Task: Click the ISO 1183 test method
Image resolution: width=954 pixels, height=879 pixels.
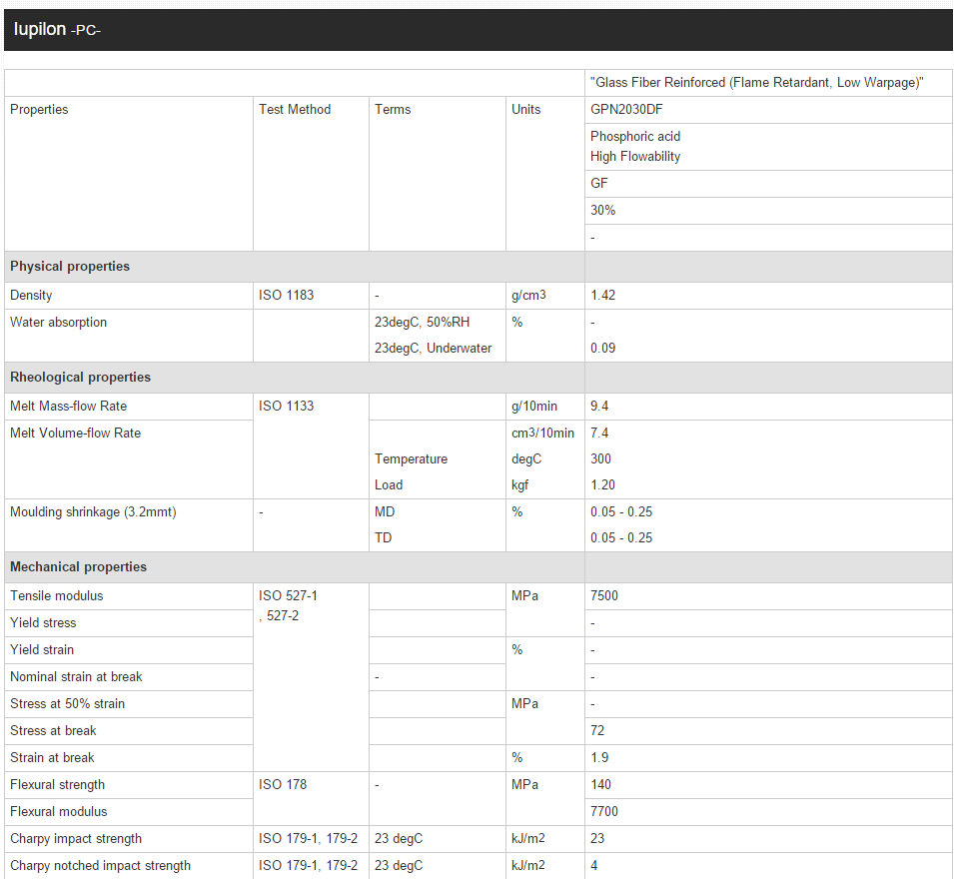Action: [x=286, y=295]
